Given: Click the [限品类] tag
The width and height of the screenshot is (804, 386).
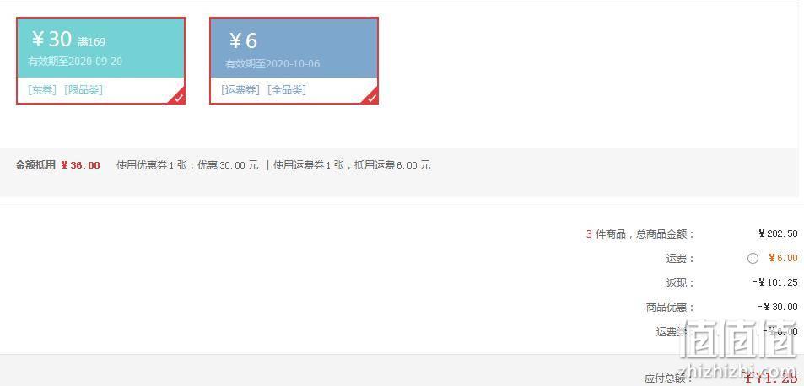Looking at the screenshot, I should pyautogui.click(x=84, y=90).
